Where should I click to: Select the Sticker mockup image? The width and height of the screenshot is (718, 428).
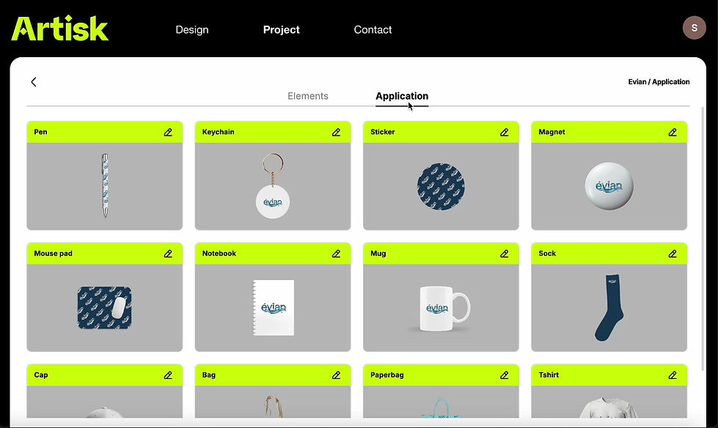pos(441,186)
